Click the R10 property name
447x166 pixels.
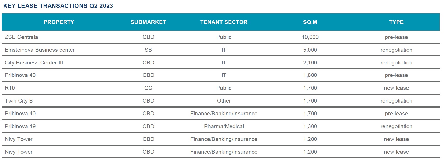10,88
